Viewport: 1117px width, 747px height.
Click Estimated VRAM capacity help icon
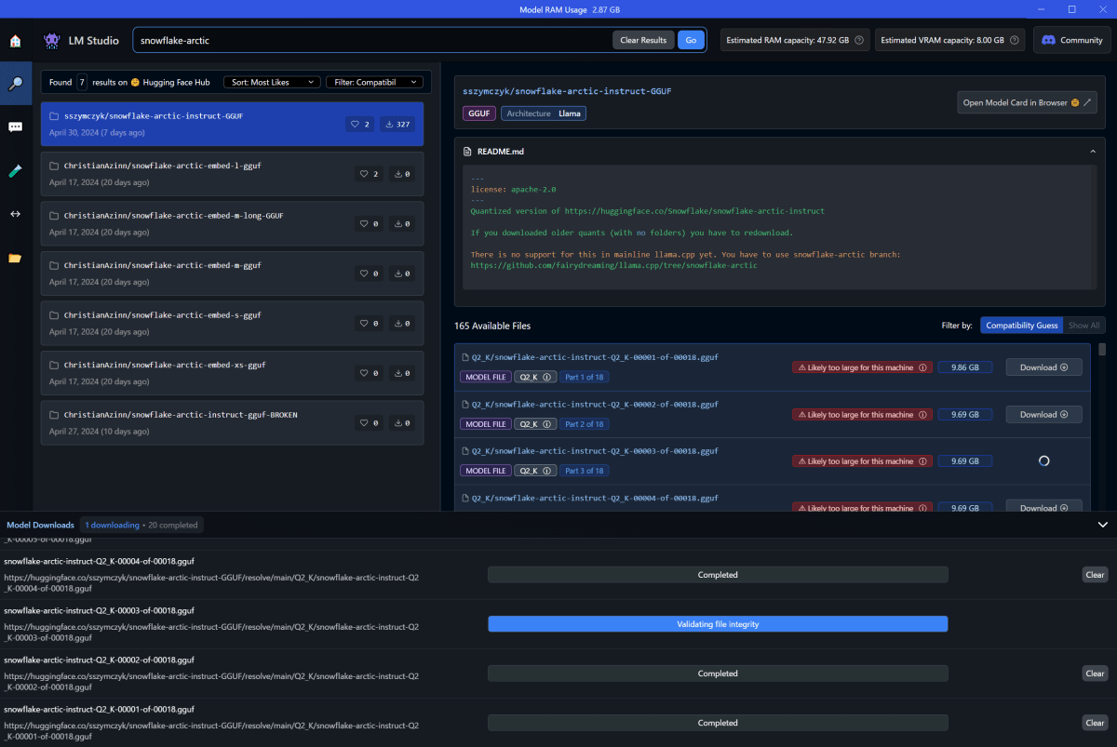pos(1014,40)
